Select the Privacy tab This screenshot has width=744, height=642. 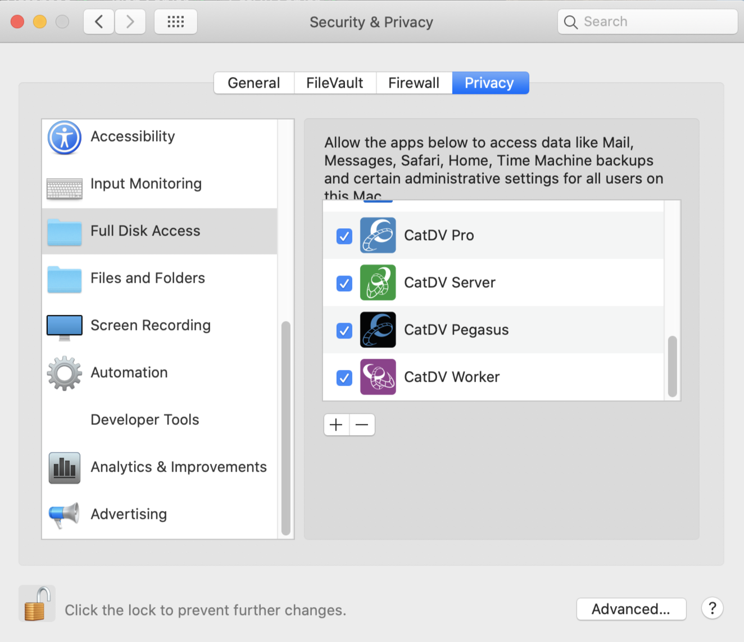tap(490, 83)
